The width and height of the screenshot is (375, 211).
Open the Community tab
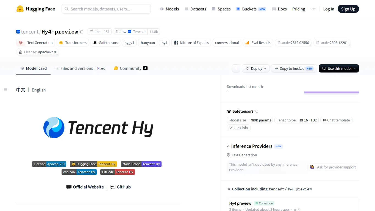tap(130, 68)
